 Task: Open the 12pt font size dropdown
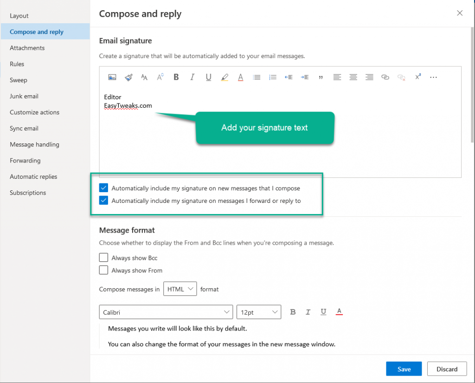pos(259,312)
